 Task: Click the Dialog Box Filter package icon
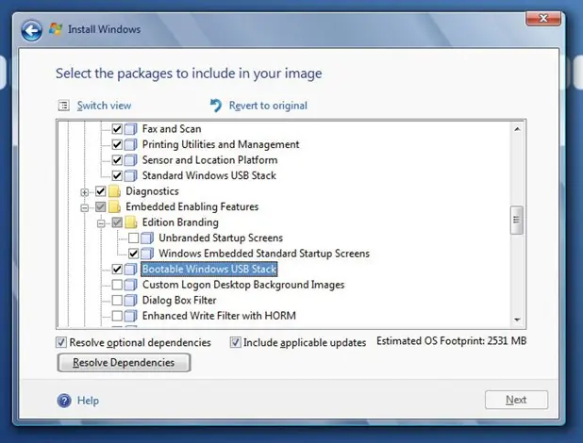[x=130, y=301]
